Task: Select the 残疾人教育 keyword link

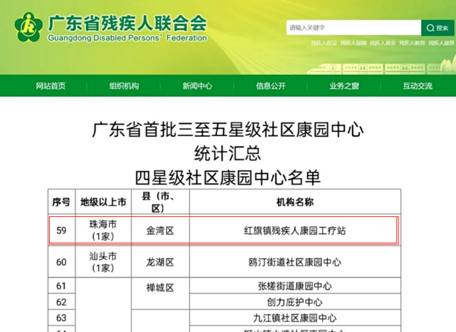Action: [412, 43]
